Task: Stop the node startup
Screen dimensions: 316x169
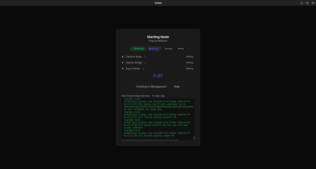Action: (x=177, y=86)
